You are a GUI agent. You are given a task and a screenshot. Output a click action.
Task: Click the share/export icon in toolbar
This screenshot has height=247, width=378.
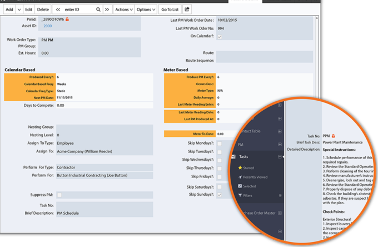point(187,9)
